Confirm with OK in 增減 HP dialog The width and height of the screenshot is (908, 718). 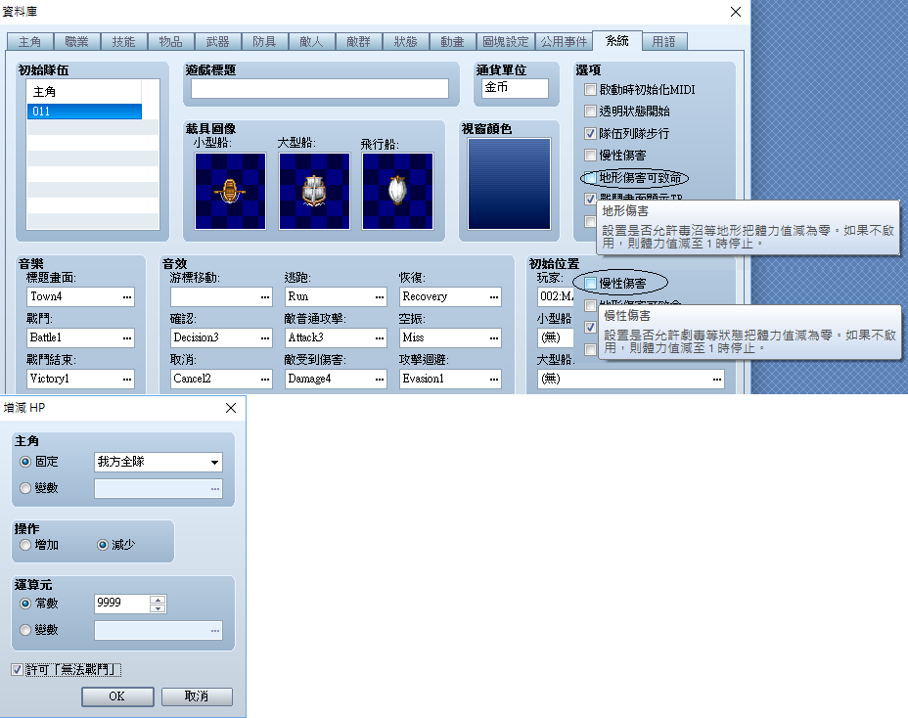tap(117, 696)
